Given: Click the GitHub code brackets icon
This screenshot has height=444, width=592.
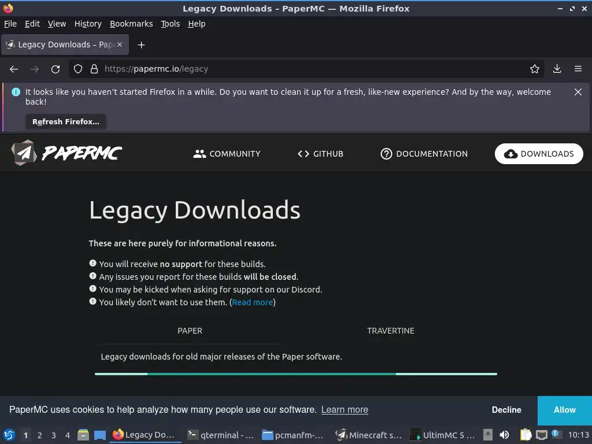Looking at the screenshot, I should [x=303, y=154].
